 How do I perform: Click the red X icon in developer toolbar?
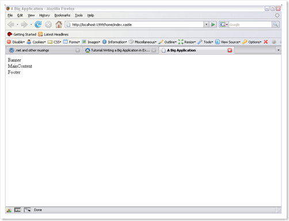coord(265,42)
